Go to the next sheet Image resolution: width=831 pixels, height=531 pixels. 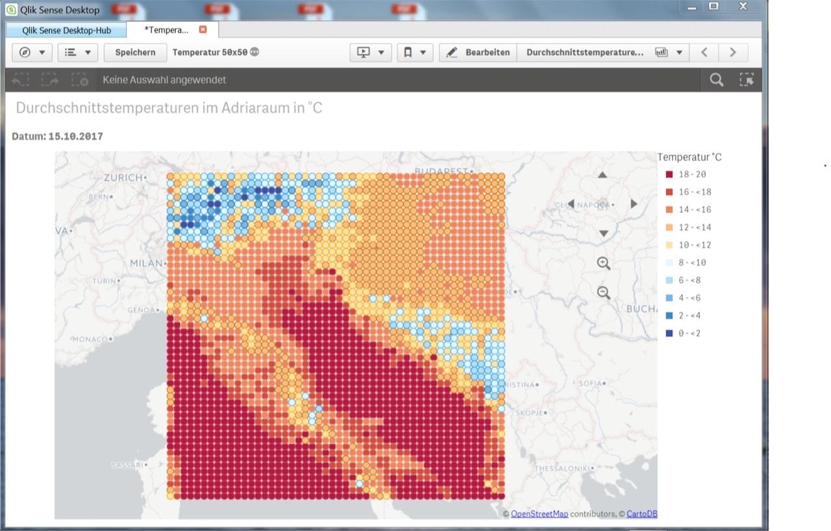[x=733, y=53]
